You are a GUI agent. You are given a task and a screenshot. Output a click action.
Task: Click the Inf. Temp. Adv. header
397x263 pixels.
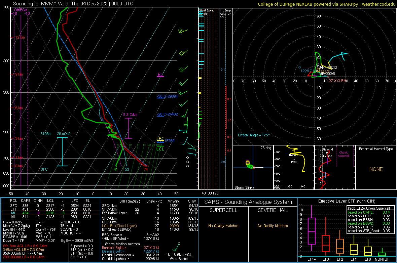225,14
